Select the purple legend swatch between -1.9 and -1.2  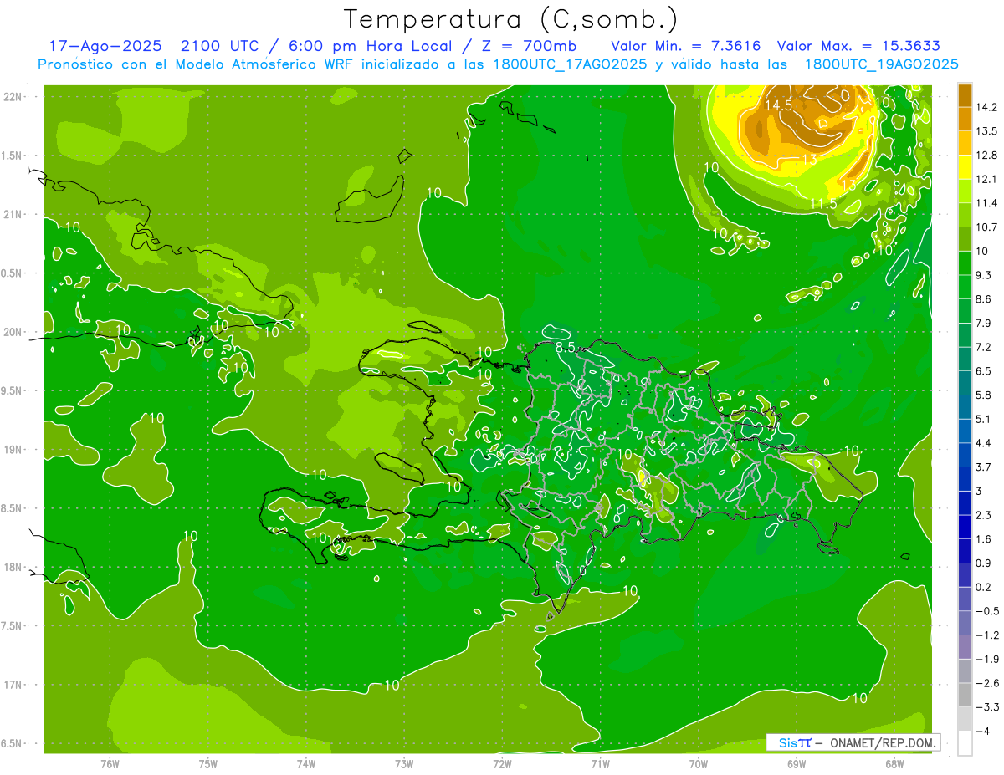coord(965,647)
